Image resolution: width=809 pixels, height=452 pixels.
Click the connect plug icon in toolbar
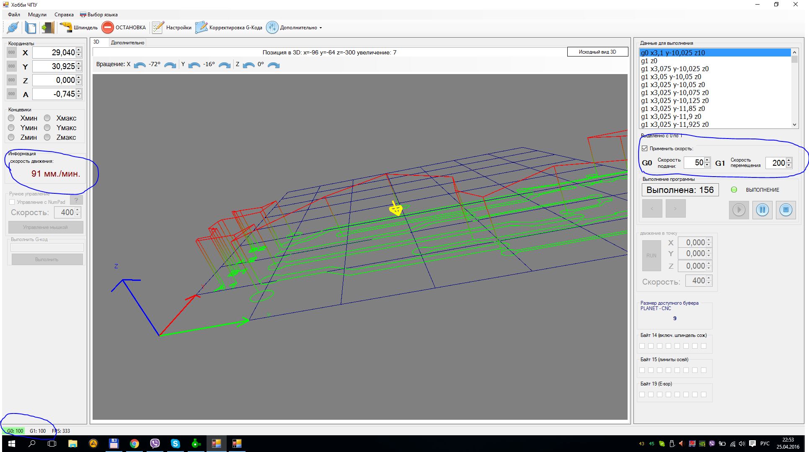13,28
